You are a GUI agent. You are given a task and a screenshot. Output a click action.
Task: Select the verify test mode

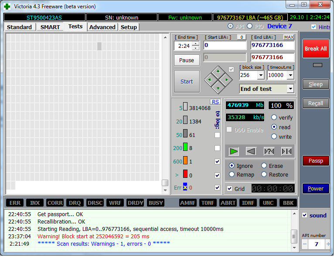pyautogui.click(x=274, y=117)
